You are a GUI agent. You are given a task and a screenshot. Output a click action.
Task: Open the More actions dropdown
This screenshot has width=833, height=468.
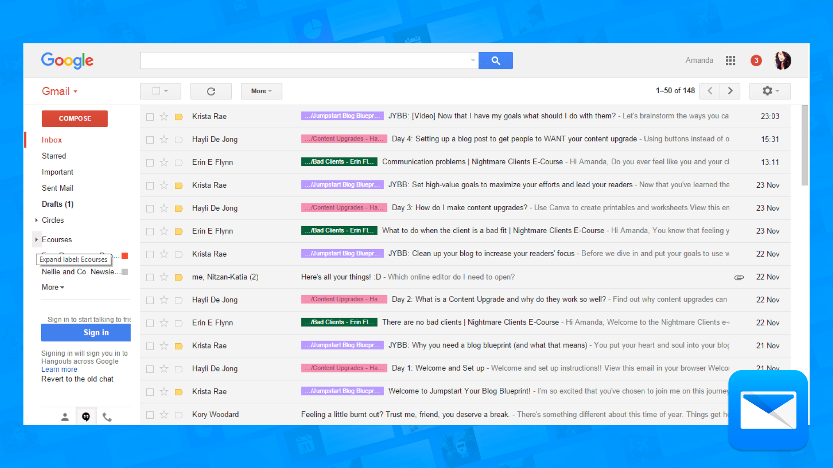261,91
